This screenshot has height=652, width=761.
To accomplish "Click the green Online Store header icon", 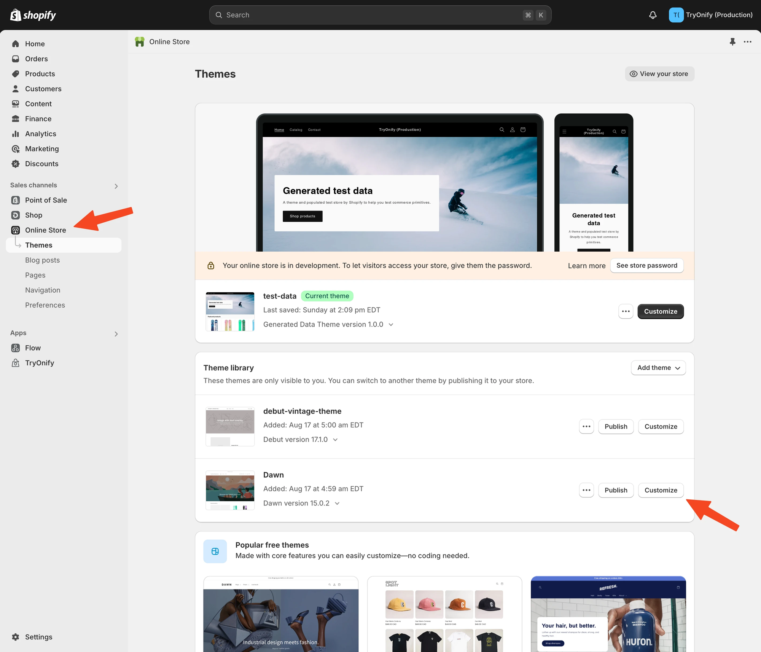I will [x=140, y=41].
